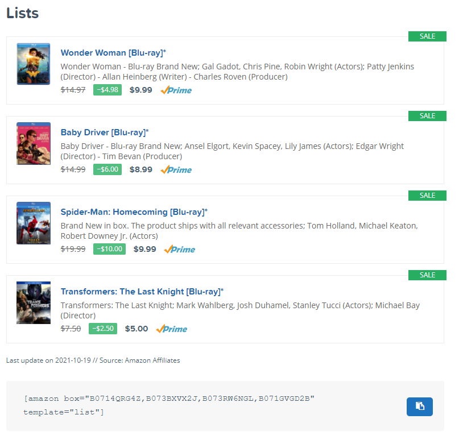Viewport: 463px width, 448px height.
Task: Click the SALE badge on Transformers
Action: (427, 275)
